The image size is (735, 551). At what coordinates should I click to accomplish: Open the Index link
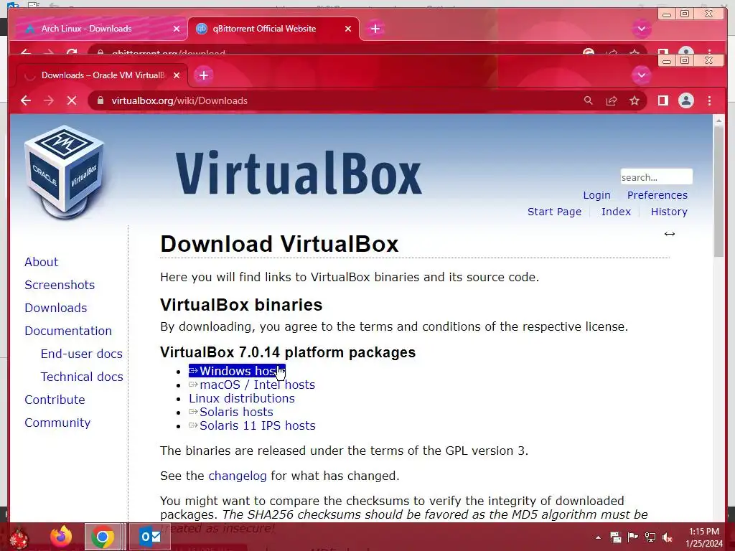(x=616, y=212)
